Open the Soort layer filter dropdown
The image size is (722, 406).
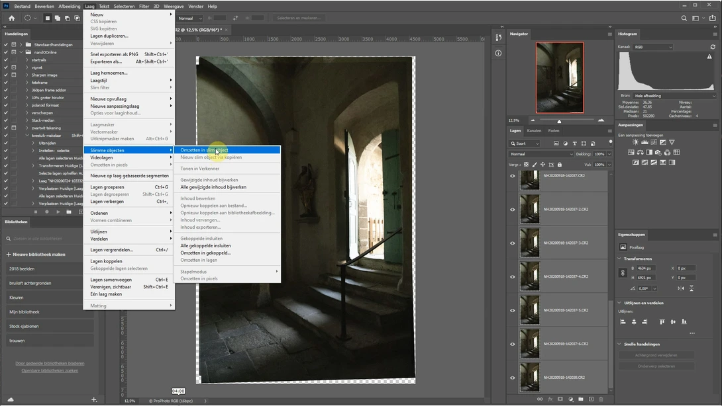(x=525, y=143)
